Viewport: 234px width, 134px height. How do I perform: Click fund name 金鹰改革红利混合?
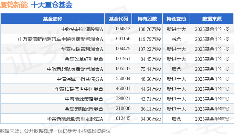coord(84,59)
